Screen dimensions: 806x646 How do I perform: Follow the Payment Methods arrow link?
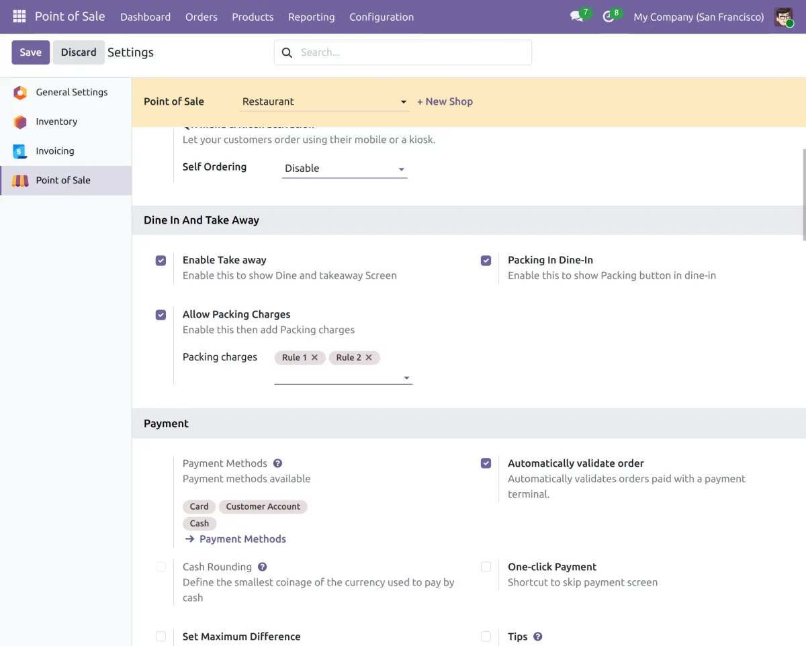(x=236, y=539)
